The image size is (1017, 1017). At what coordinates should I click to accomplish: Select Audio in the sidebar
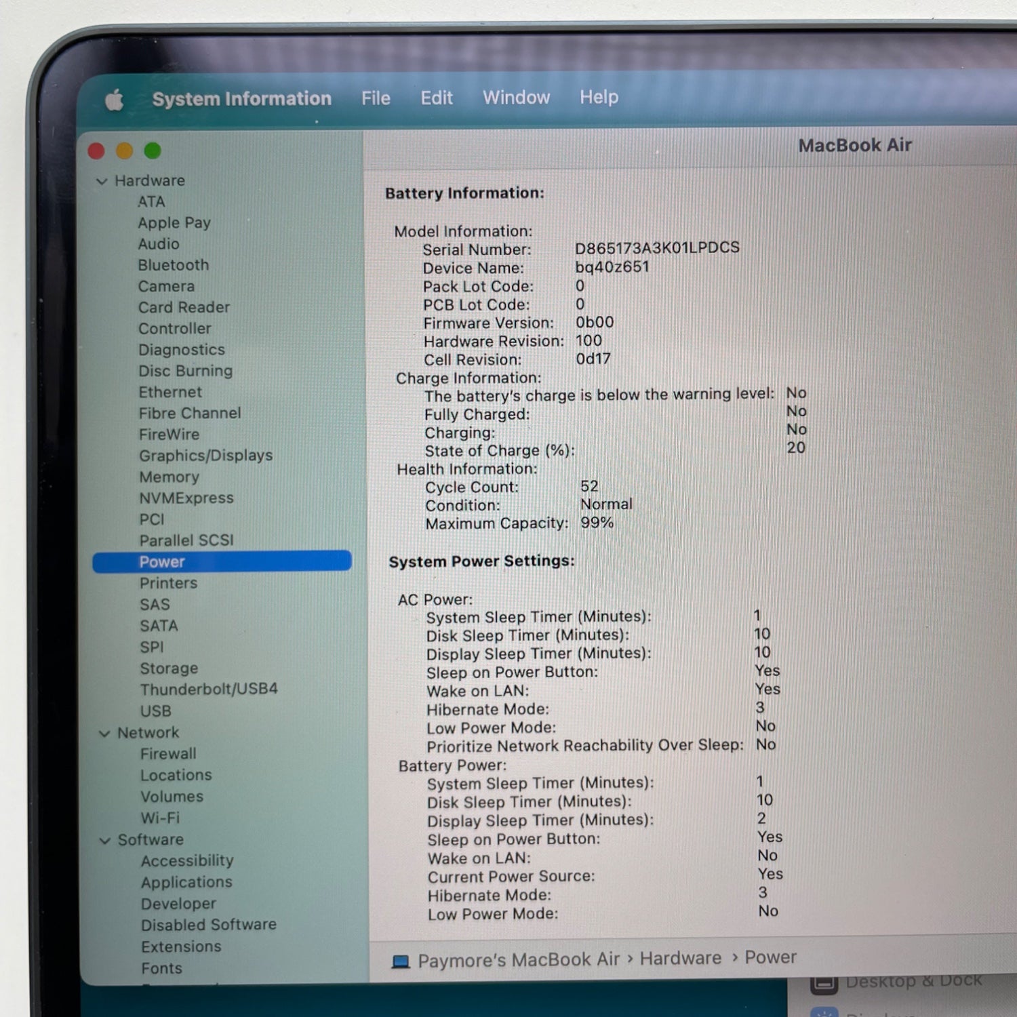(x=159, y=244)
